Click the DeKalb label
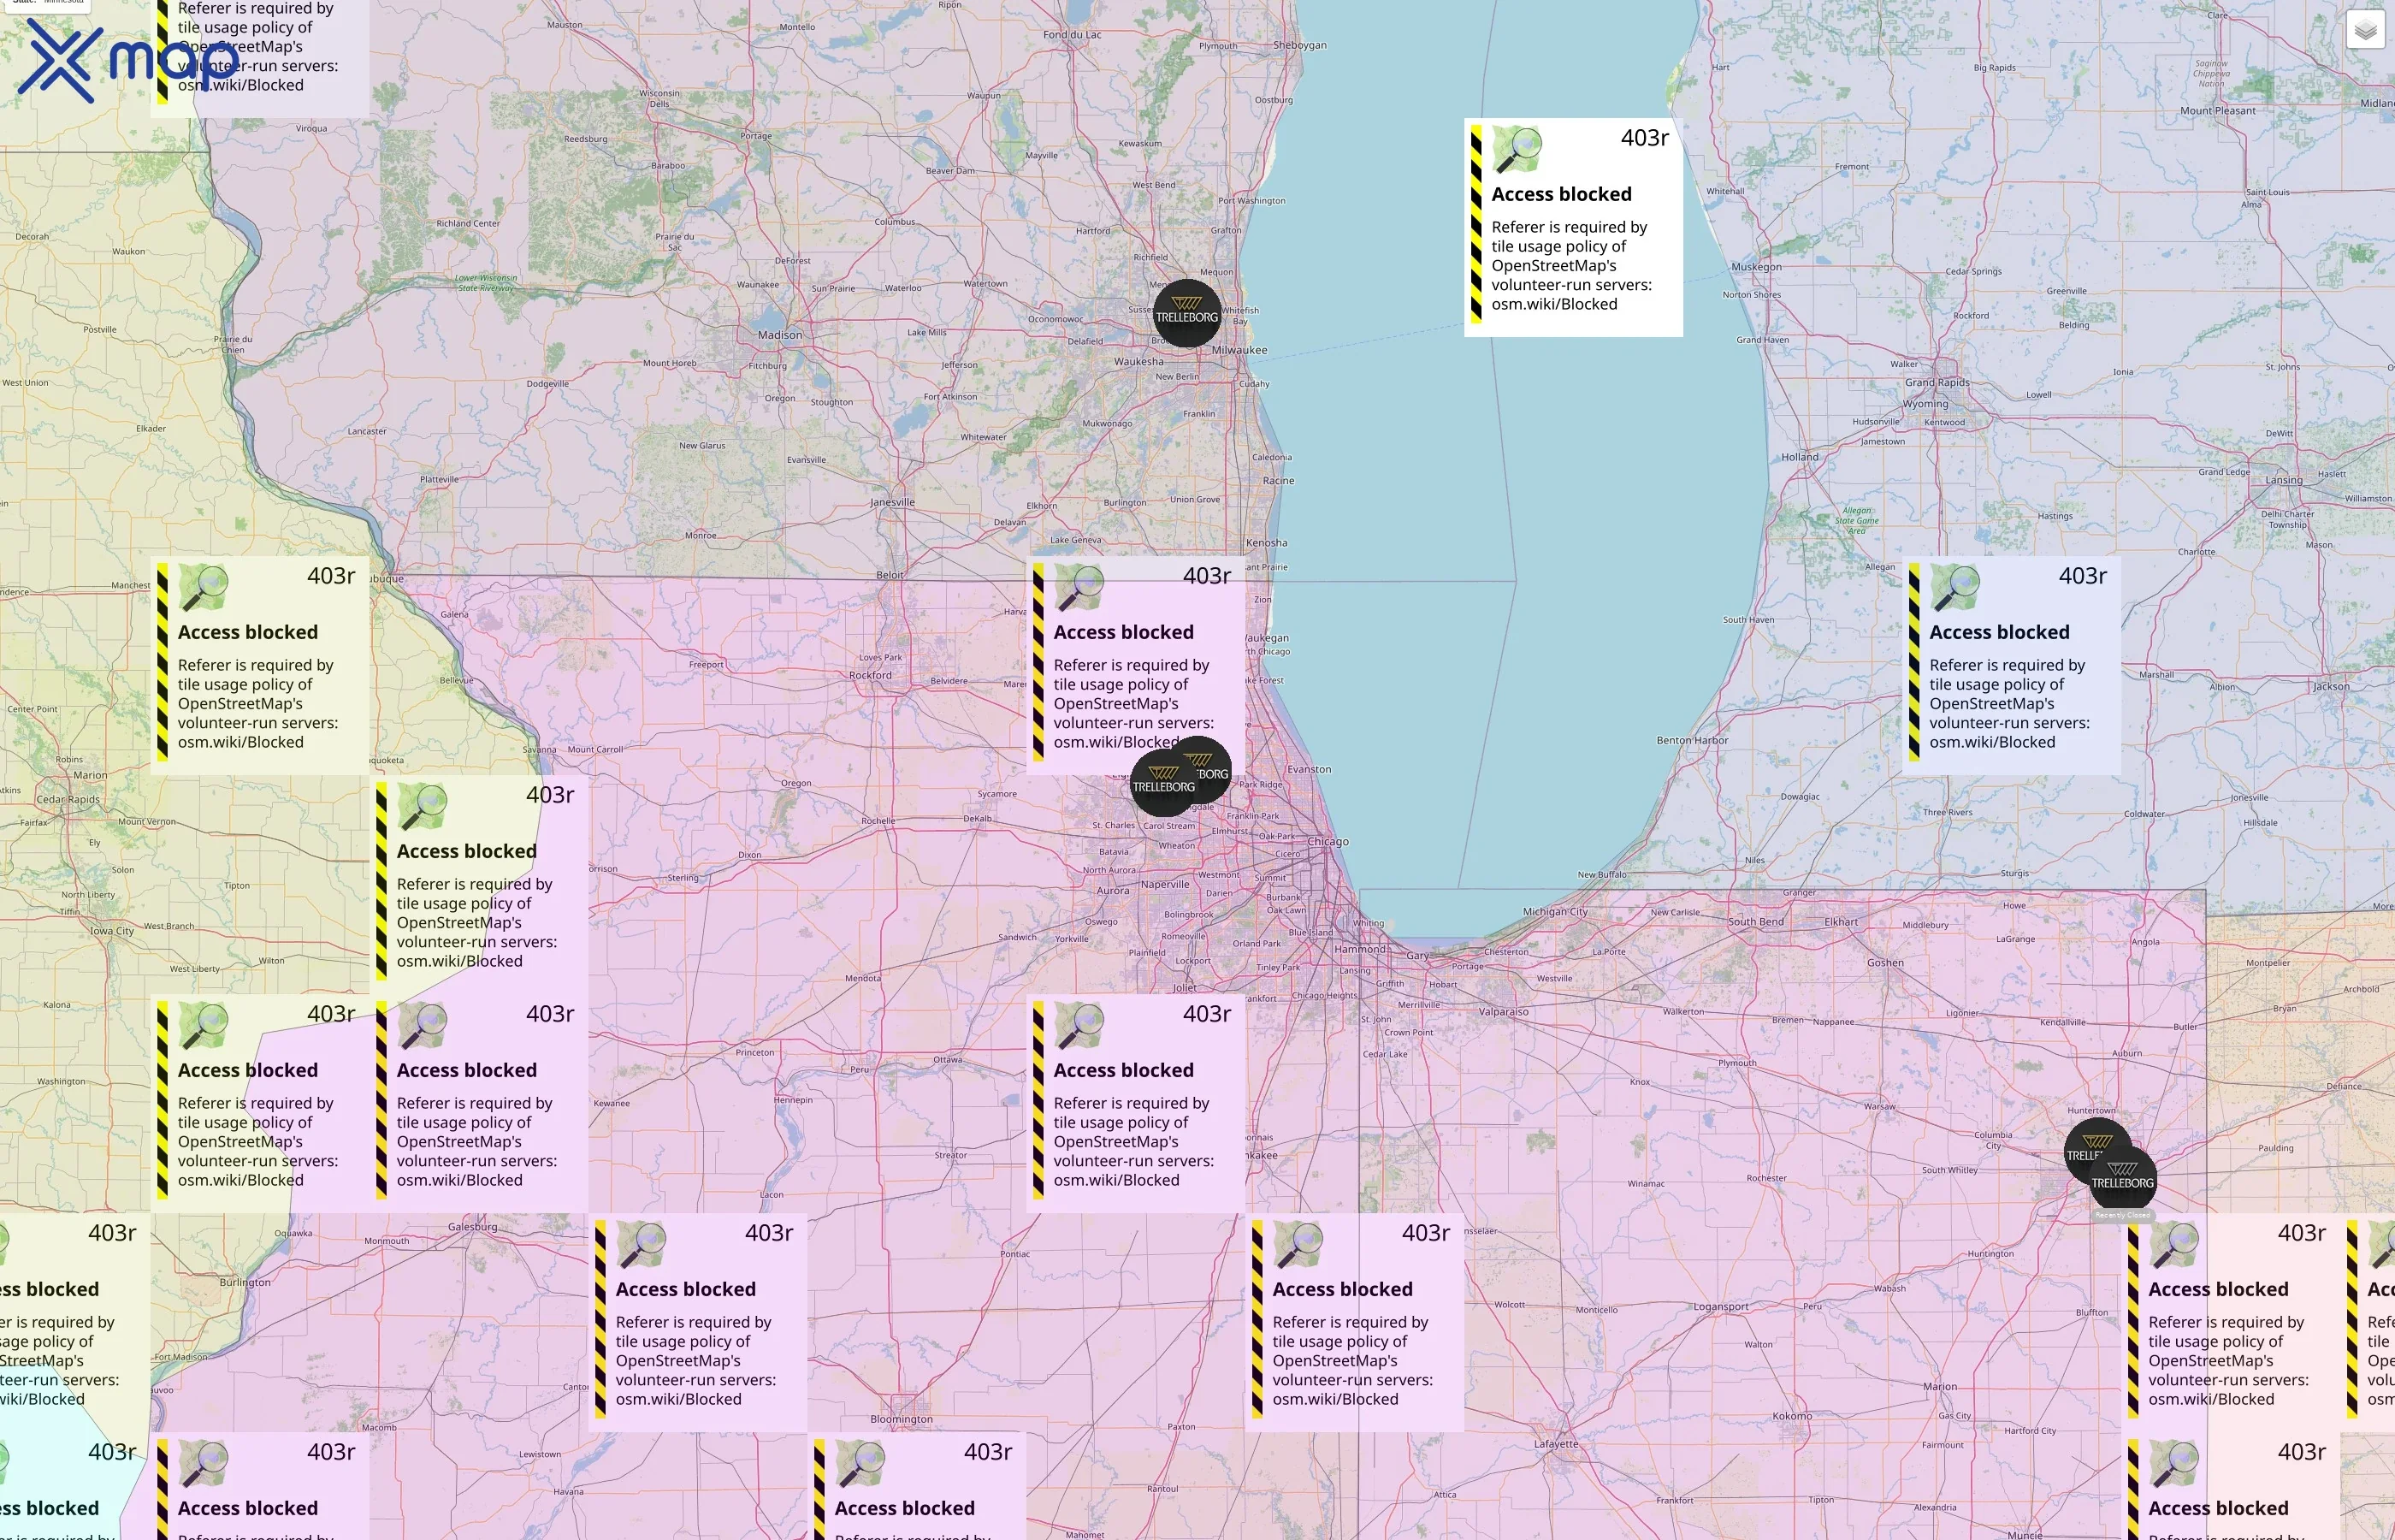Screen dimensions: 2395x1540 click(979, 819)
